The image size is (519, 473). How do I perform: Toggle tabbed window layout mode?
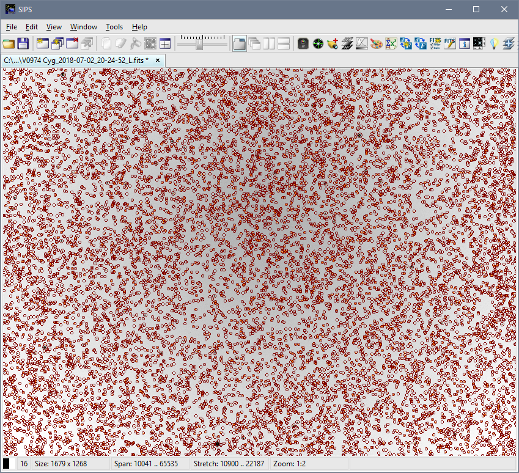point(240,43)
